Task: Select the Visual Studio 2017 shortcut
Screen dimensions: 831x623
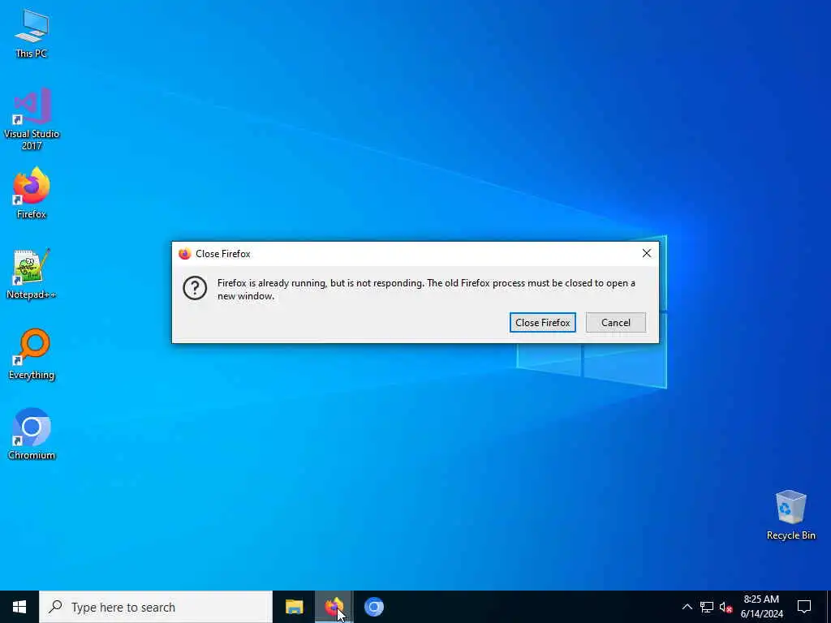Action: pos(32,119)
